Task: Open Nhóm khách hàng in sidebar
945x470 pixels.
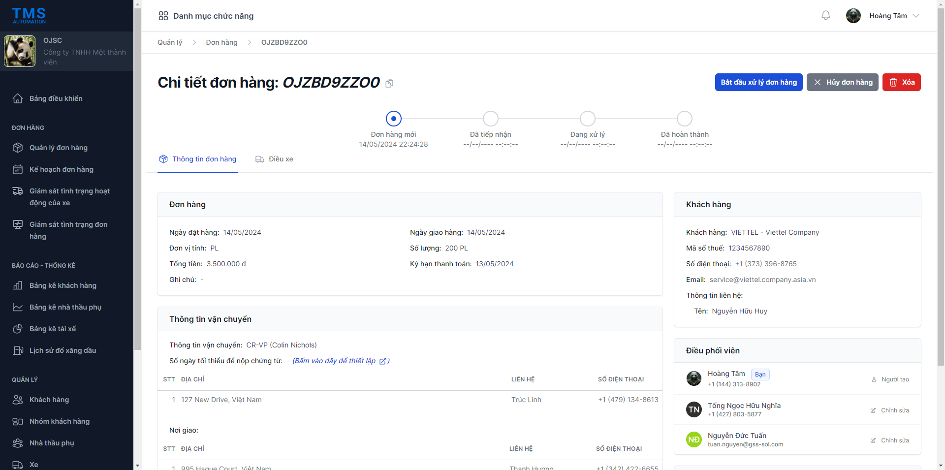Action: (59, 421)
